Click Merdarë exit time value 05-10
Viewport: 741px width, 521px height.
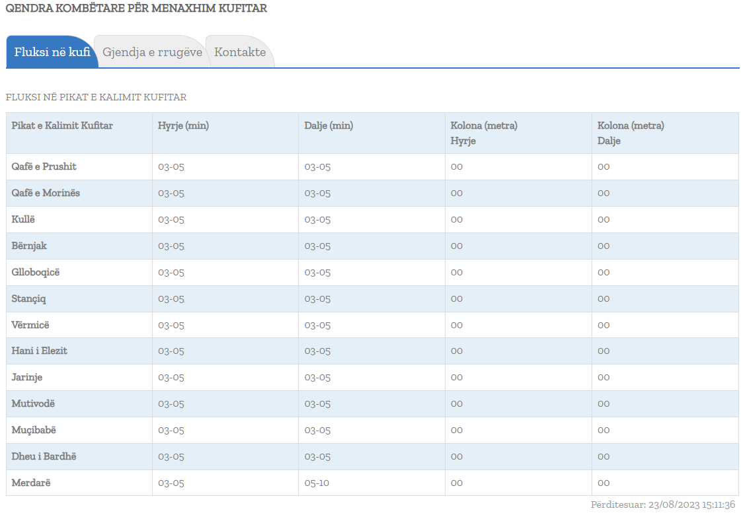pos(317,483)
